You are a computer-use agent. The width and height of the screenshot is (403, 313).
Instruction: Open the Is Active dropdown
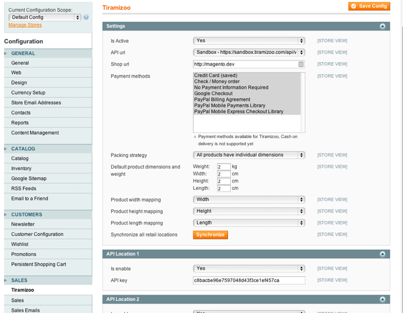coord(249,41)
